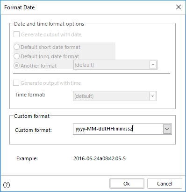The height and width of the screenshot is (192, 186).
Task: Select Another format radio button
Action: coord(16,66)
